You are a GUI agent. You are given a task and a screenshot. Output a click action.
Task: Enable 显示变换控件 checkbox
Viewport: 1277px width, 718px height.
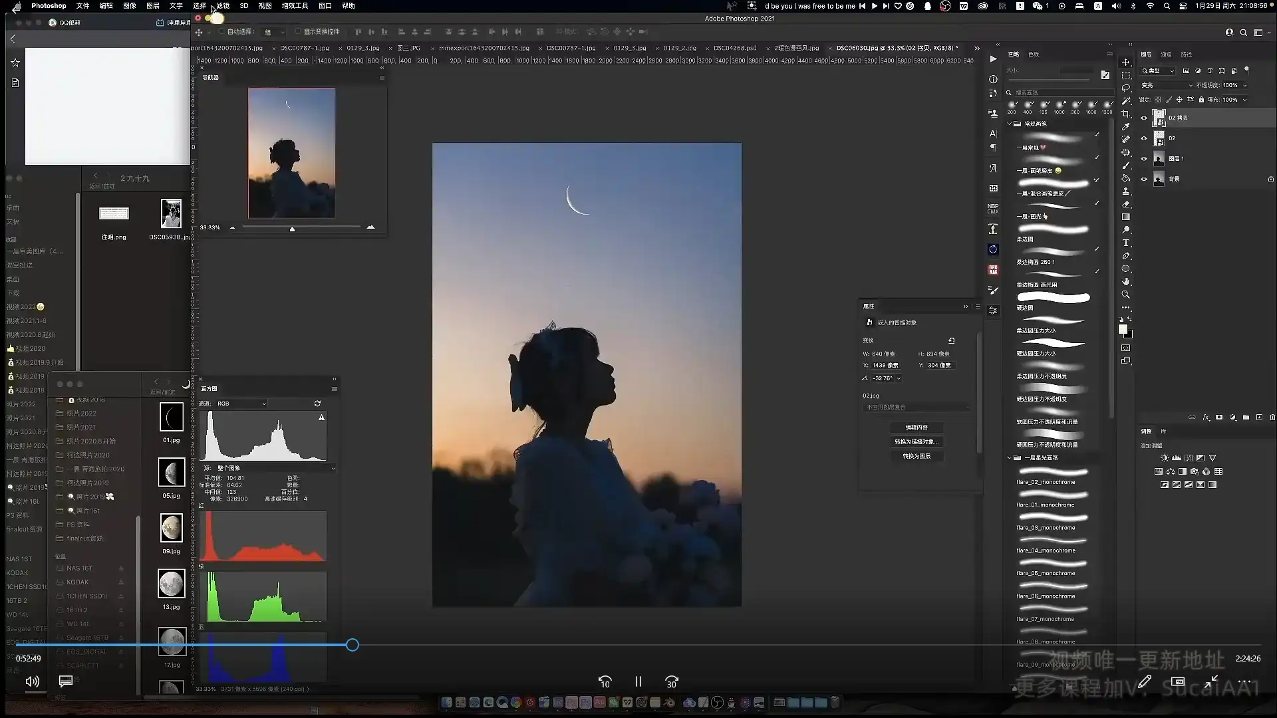click(297, 31)
